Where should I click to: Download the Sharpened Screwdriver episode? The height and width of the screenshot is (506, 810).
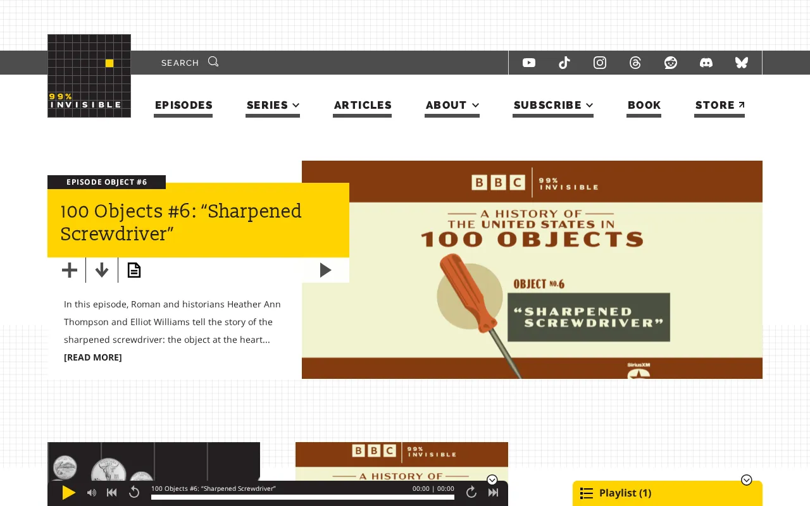click(102, 270)
